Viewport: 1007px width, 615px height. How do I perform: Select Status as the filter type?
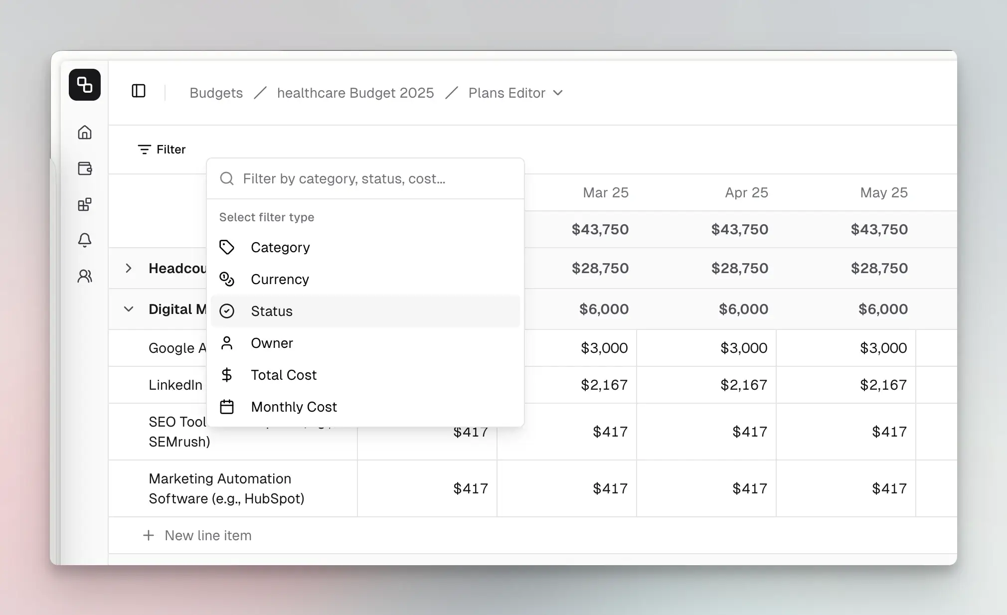point(272,311)
